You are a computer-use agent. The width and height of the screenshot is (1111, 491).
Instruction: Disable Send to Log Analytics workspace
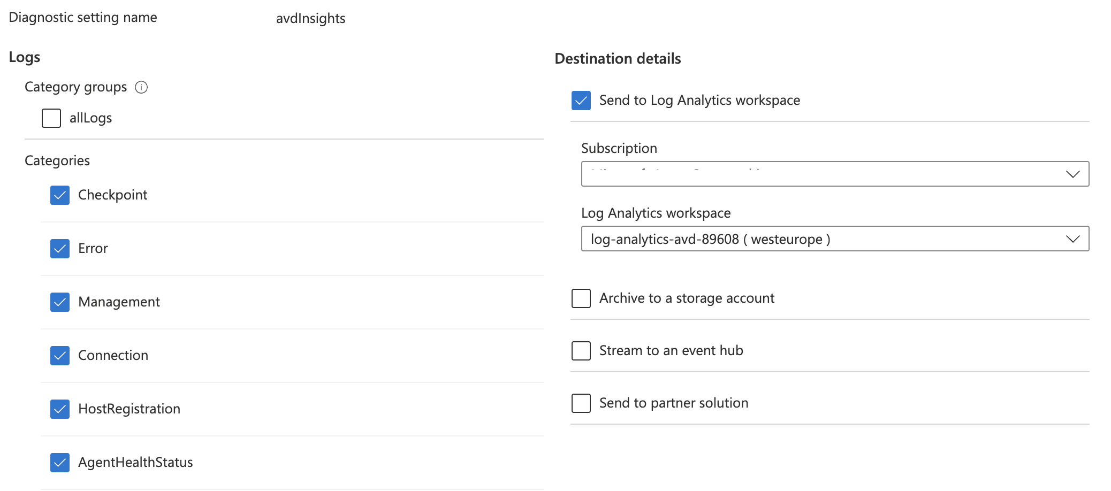pyautogui.click(x=581, y=100)
